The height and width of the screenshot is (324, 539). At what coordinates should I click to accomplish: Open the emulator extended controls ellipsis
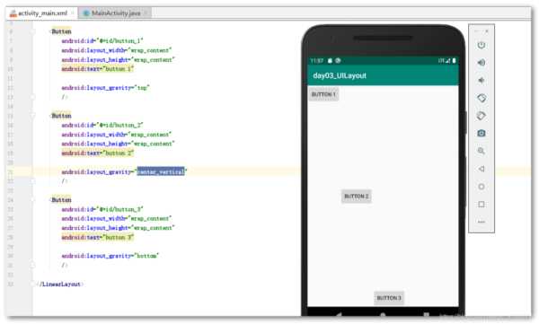tap(482, 222)
